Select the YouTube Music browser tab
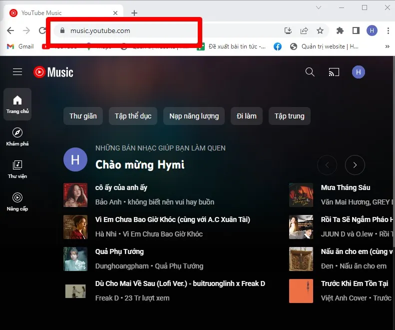The image size is (395, 330). pyautogui.click(x=63, y=13)
